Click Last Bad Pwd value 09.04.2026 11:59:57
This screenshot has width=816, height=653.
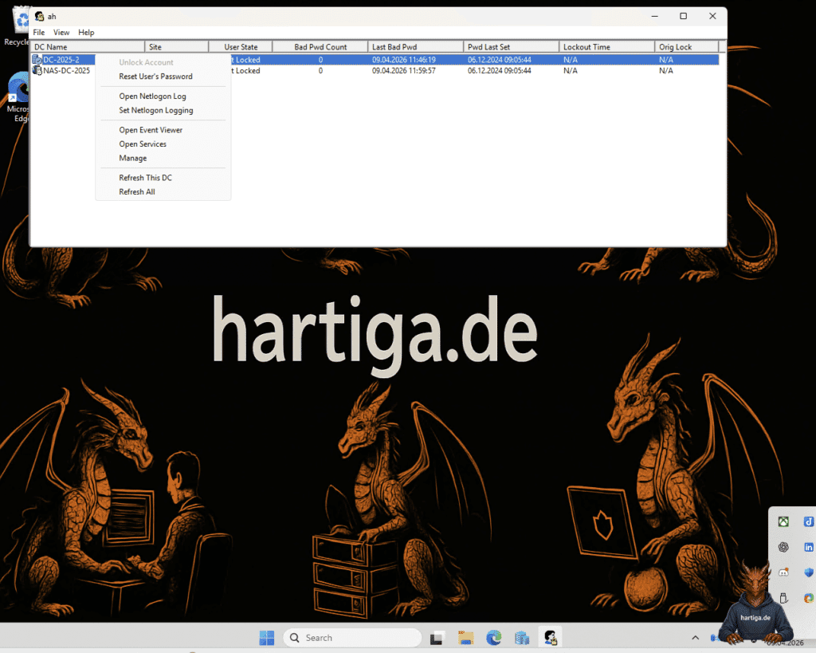[x=404, y=70]
